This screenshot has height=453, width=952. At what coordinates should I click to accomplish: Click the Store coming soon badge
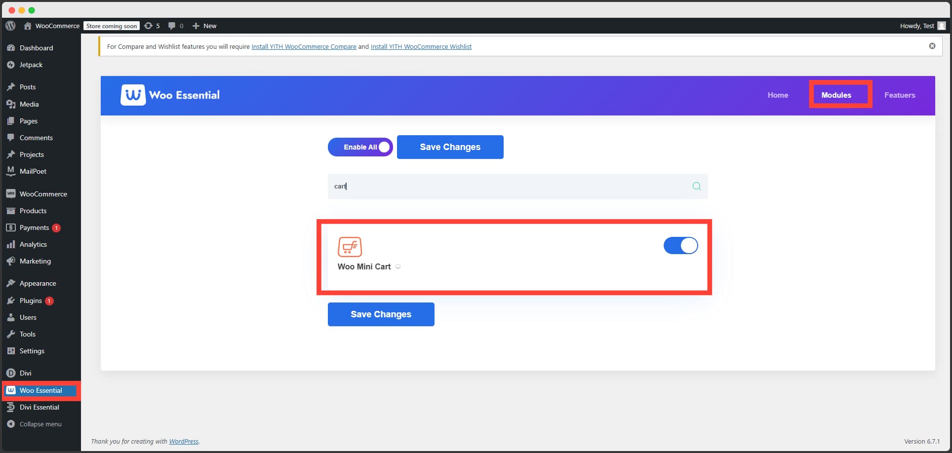coord(112,26)
